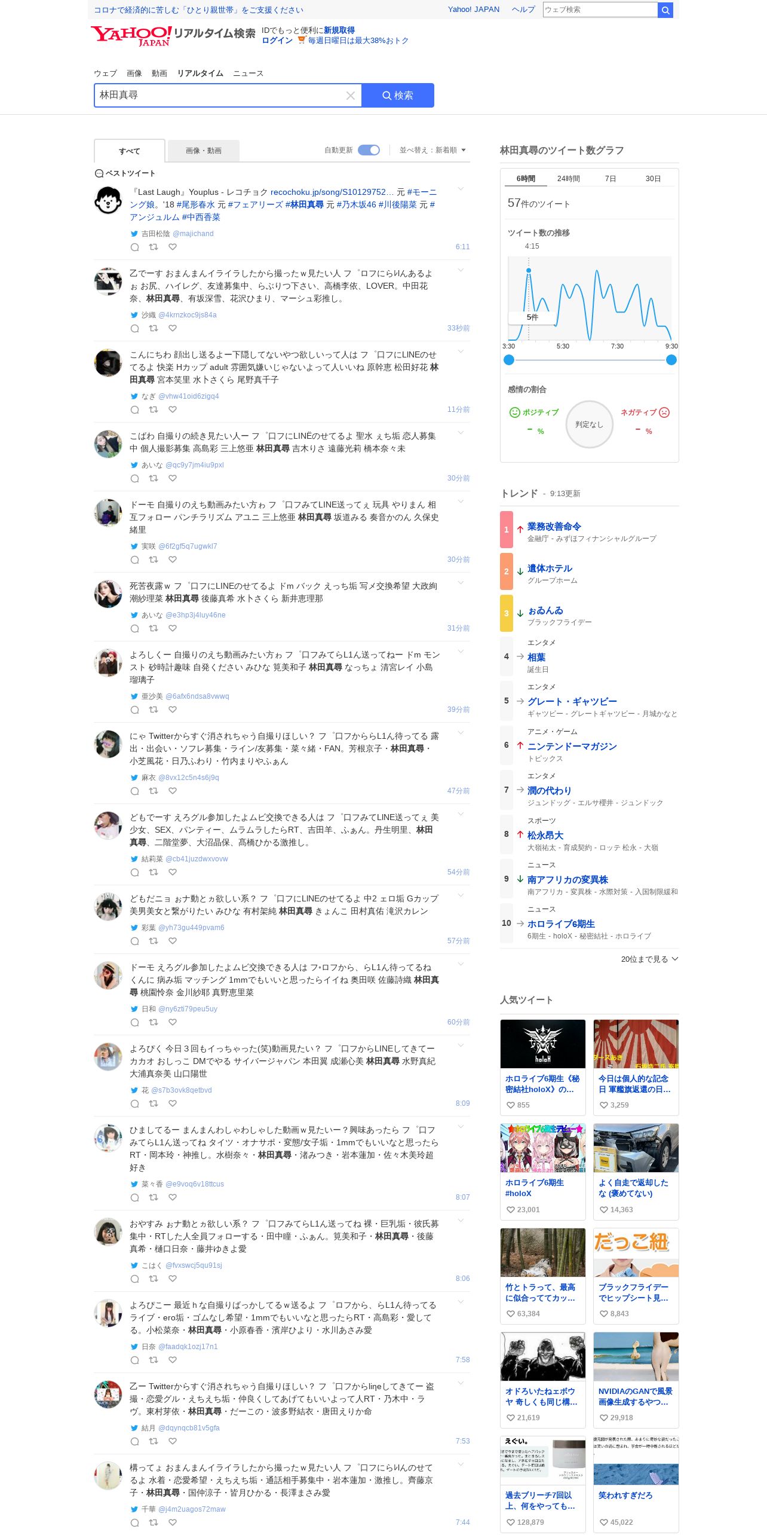Like the tweet by 沙織 @4krnzkoc9js84a
Image resolution: width=767 pixels, height=1535 pixels.
point(173,328)
